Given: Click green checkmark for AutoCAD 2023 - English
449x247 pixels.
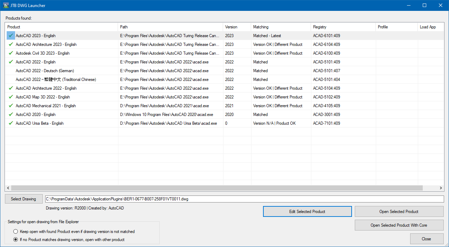Looking at the screenshot, I should [x=11, y=35].
